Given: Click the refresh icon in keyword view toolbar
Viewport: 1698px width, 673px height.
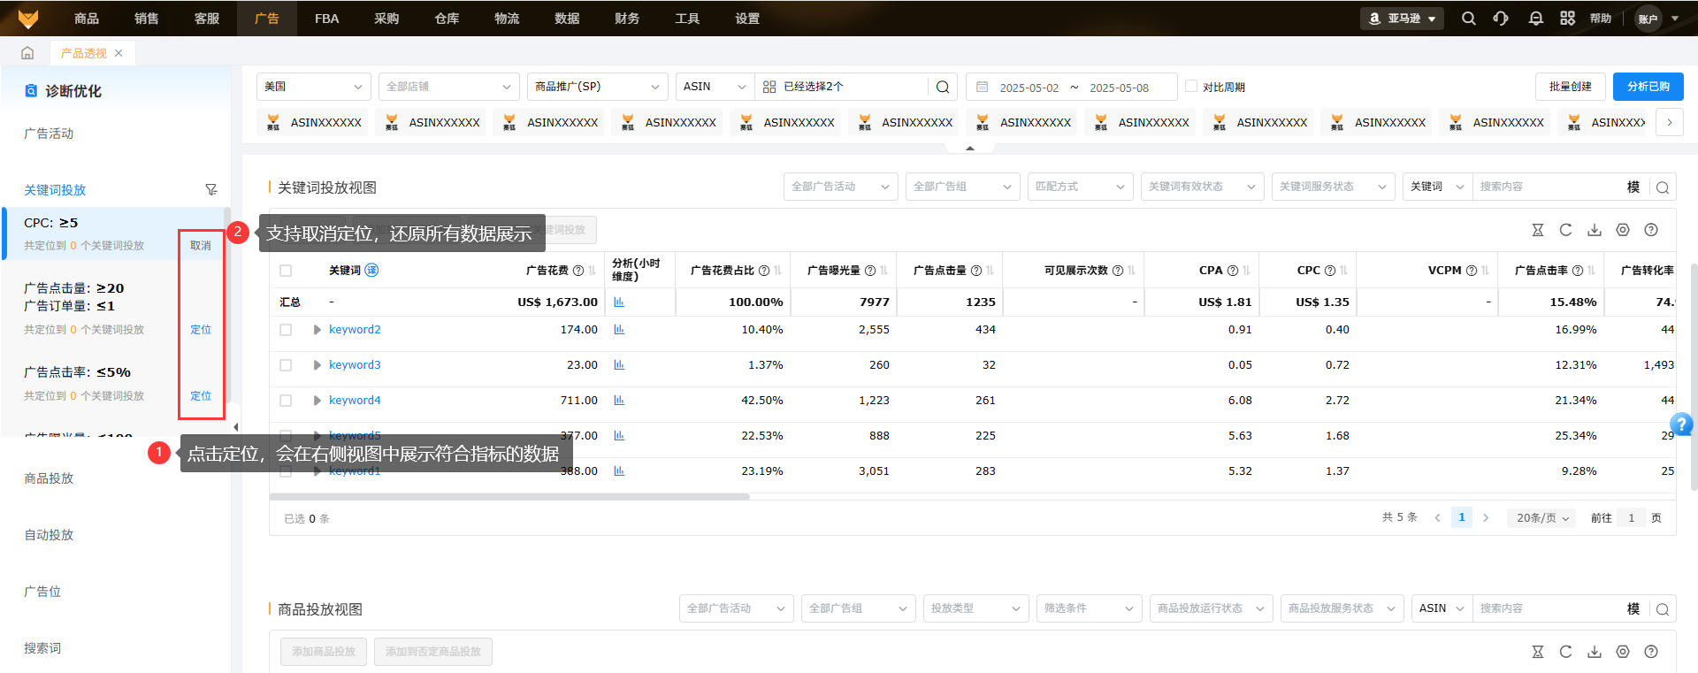Looking at the screenshot, I should click(1565, 230).
